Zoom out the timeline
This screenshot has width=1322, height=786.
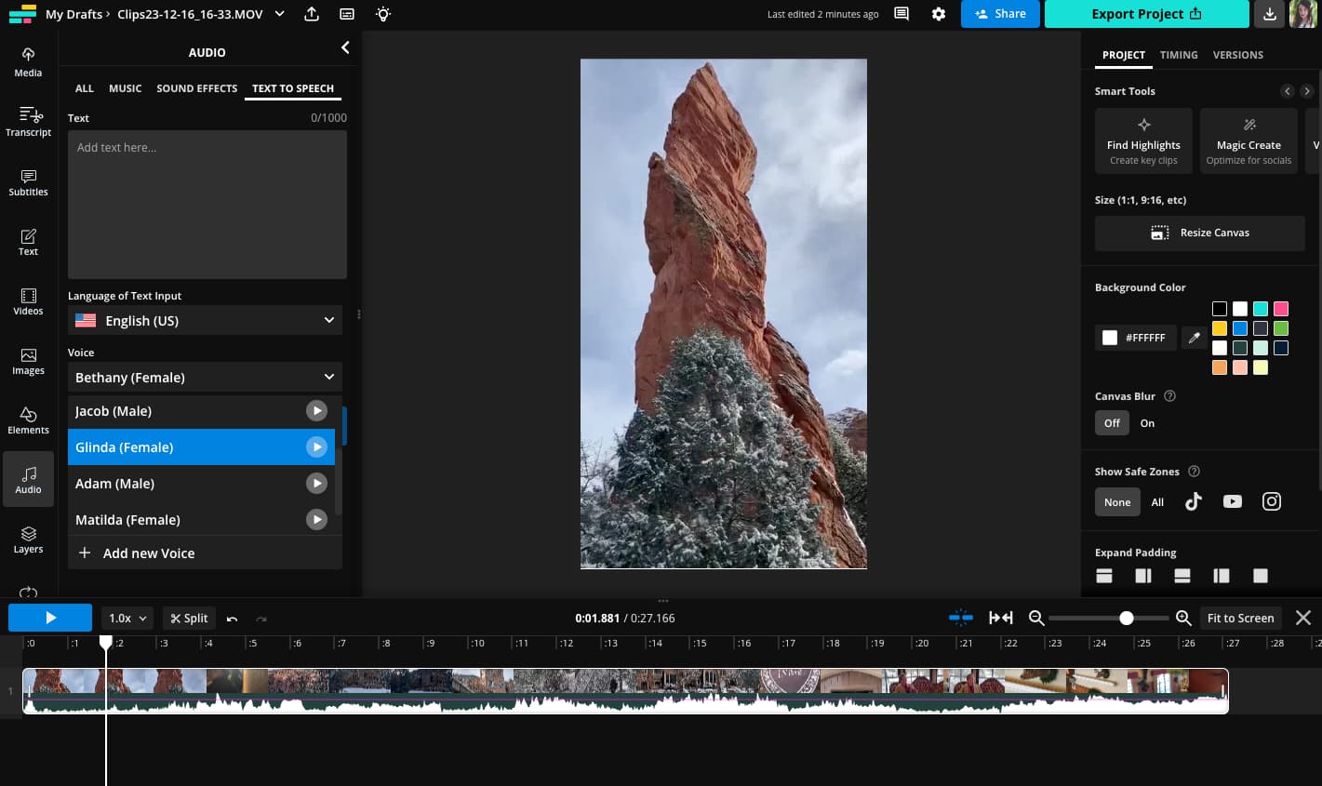1036,618
